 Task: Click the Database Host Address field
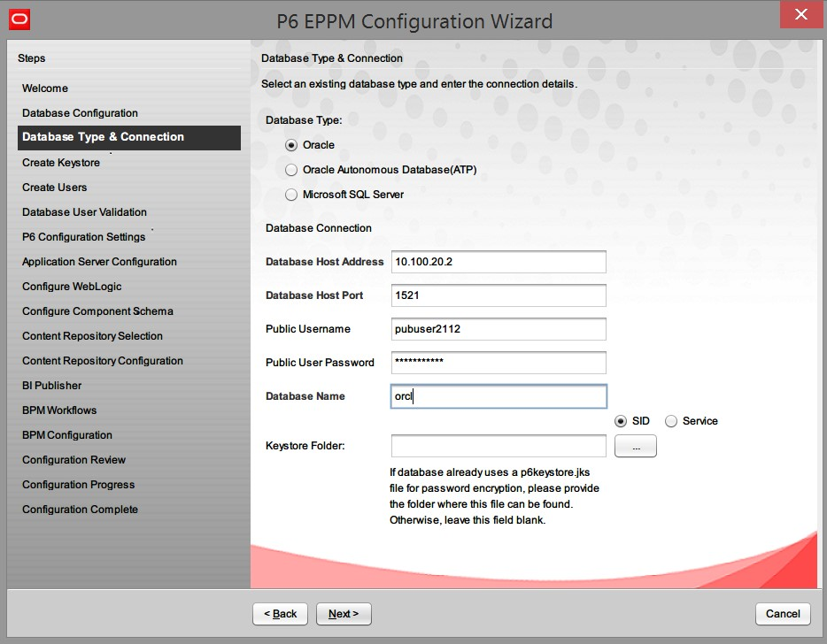pyautogui.click(x=499, y=262)
